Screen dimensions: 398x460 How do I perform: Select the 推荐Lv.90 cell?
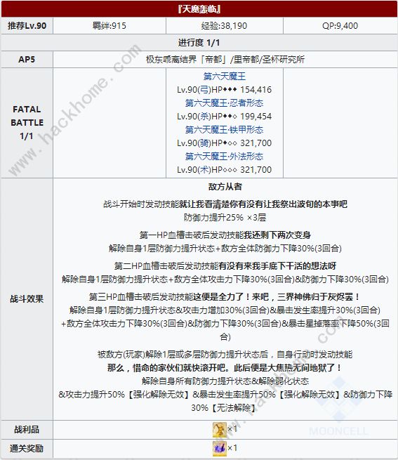[27, 26]
